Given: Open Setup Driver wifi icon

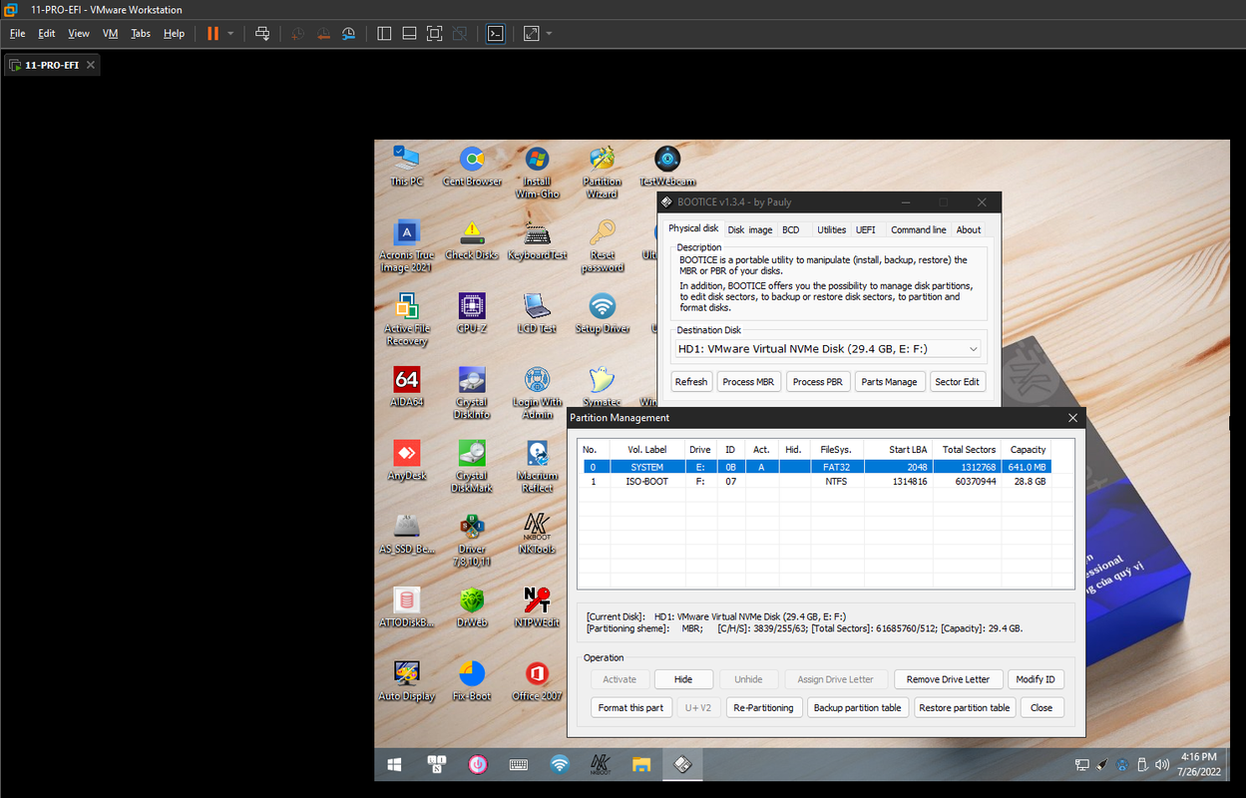Looking at the screenshot, I should [602, 313].
